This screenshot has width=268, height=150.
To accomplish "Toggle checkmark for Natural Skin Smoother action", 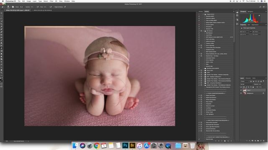I will [199, 122].
